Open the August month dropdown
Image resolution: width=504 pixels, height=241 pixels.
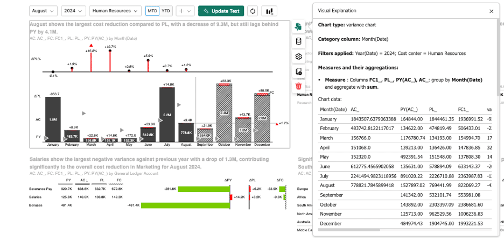pyautogui.click(x=43, y=11)
